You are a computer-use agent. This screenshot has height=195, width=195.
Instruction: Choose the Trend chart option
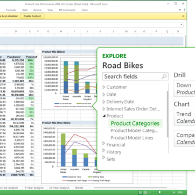185,117
